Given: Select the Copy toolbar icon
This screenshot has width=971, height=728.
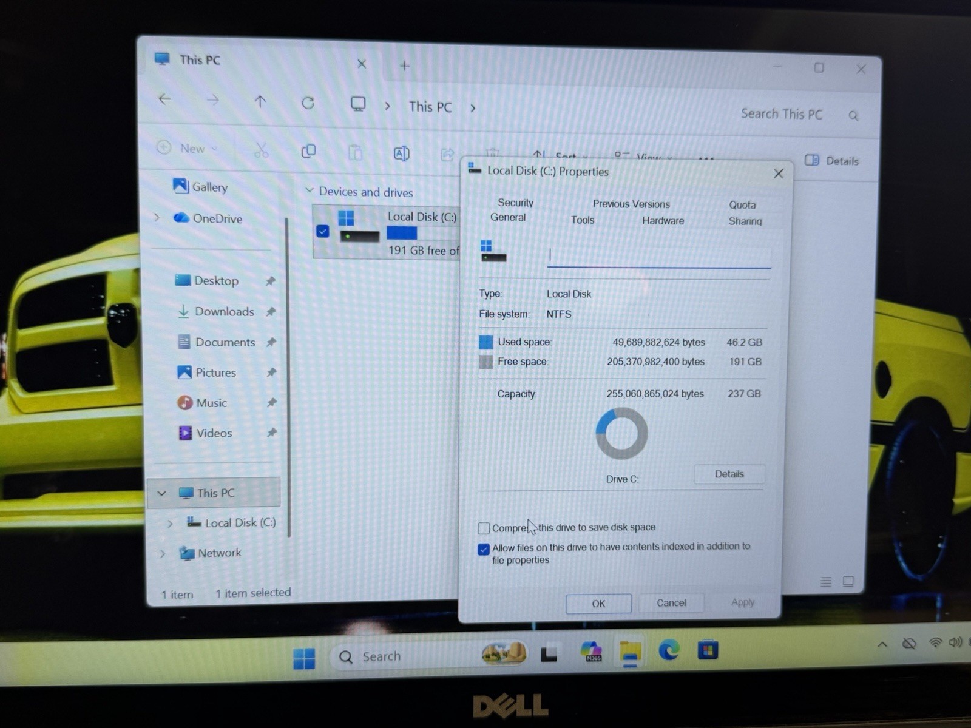Looking at the screenshot, I should pos(309,151).
